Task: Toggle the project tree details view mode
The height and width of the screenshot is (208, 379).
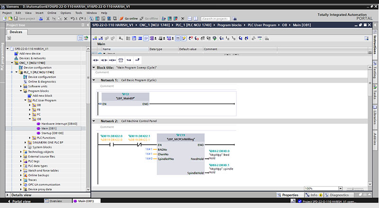Action: 80,38
